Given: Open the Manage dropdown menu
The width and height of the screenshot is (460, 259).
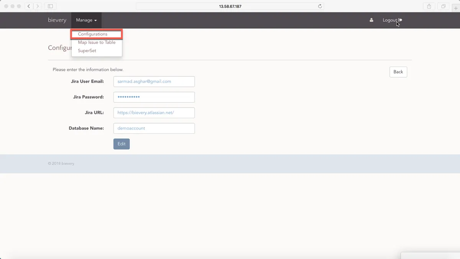Looking at the screenshot, I should pyautogui.click(x=86, y=20).
